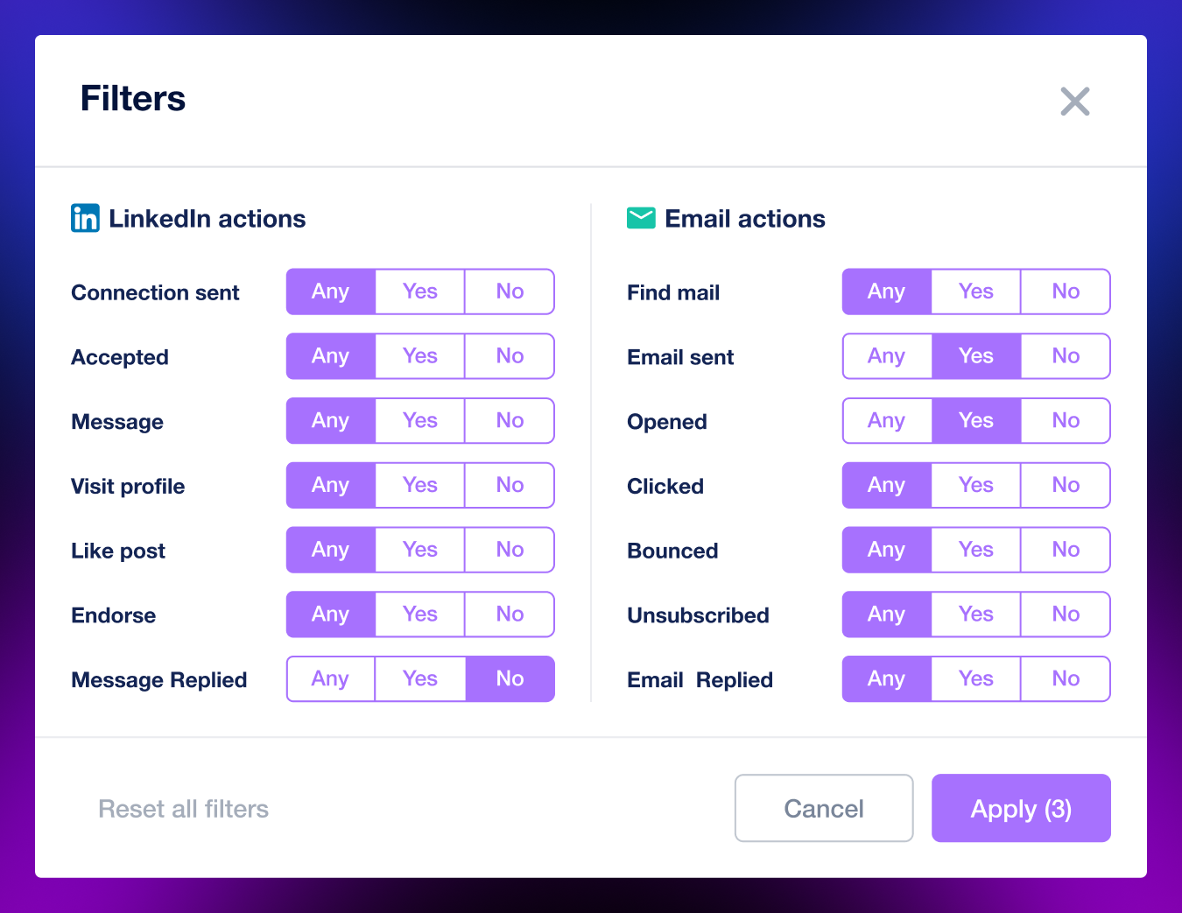Switch Message Replied back to Any
Viewport: 1182px width, 913px height.
[330, 679]
